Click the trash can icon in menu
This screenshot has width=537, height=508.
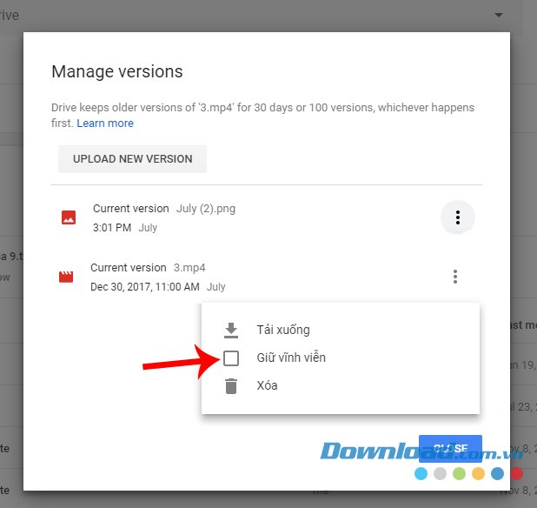(x=231, y=386)
